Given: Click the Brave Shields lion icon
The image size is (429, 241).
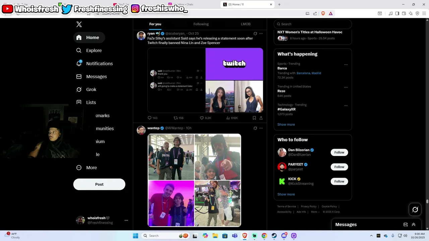Looking at the screenshot, I should click(323, 13).
